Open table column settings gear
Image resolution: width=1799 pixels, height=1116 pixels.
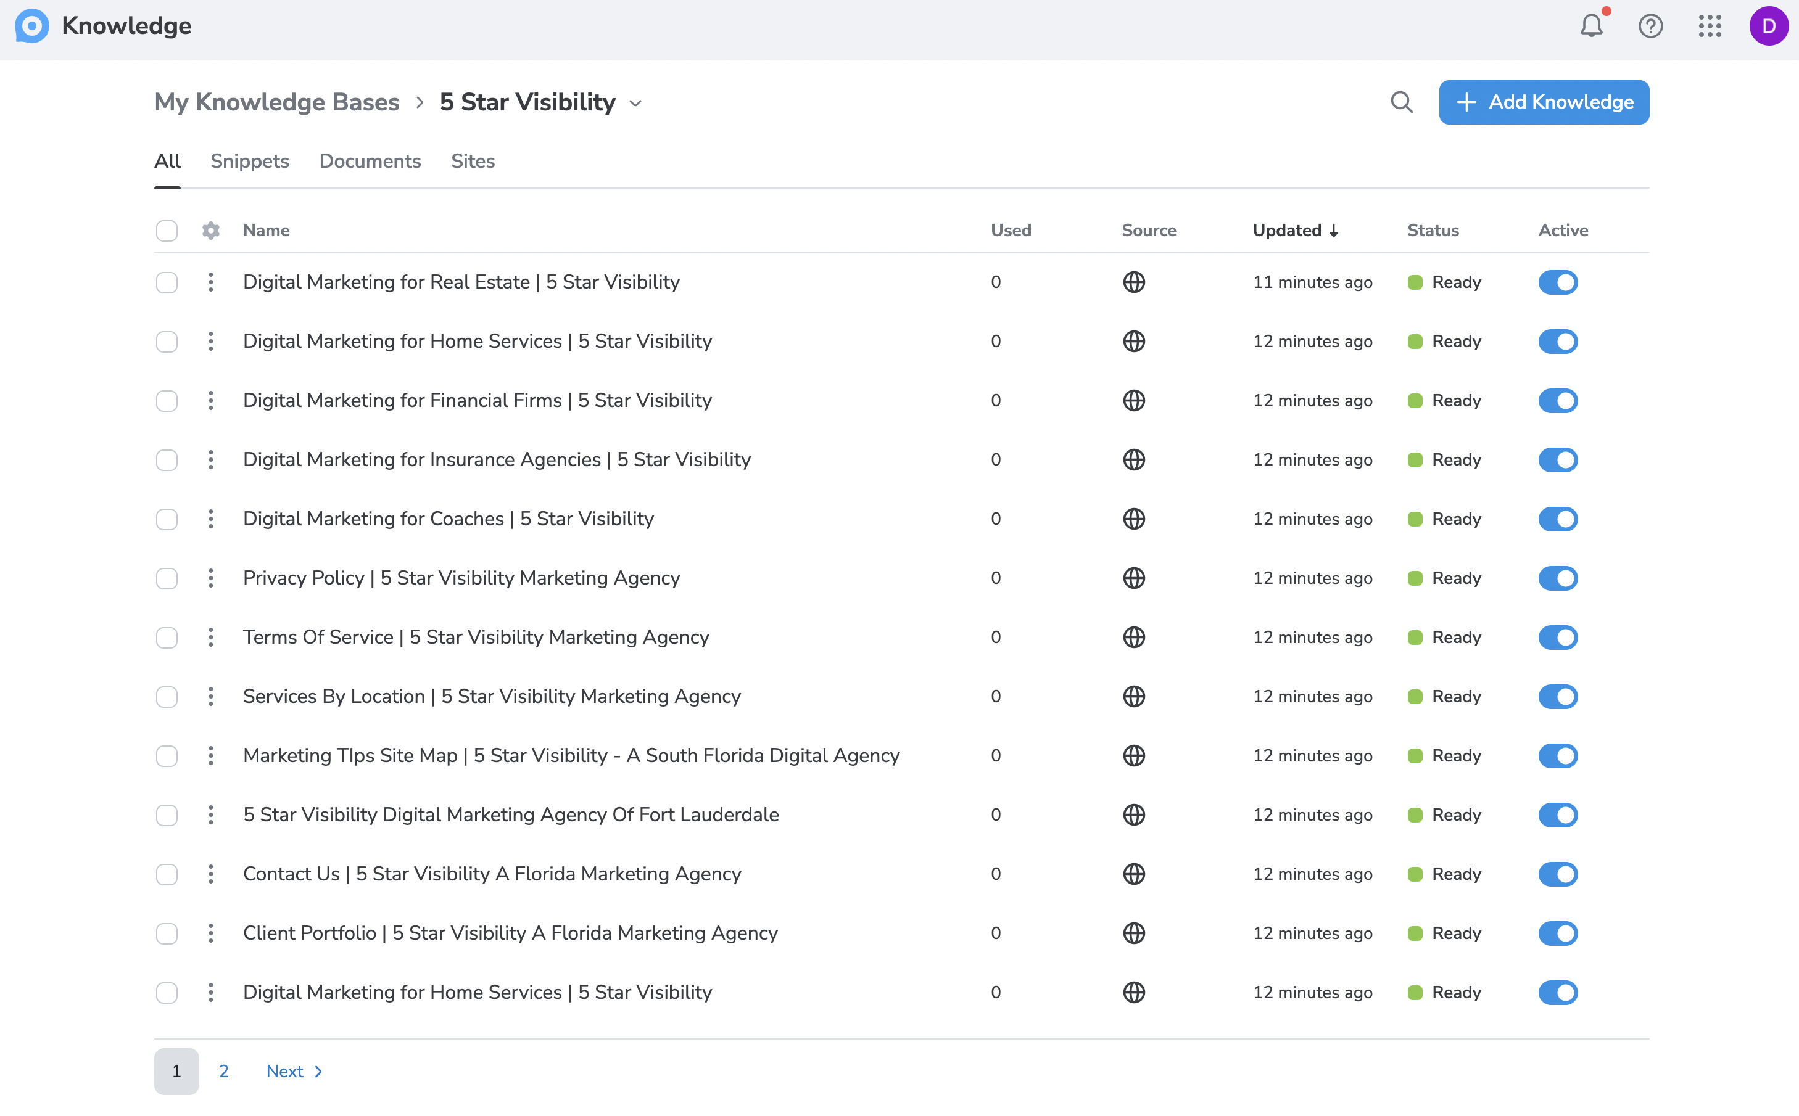(210, 230)
